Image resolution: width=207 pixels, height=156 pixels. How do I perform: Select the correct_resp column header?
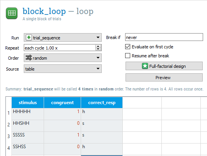click(x=102, y=103)
